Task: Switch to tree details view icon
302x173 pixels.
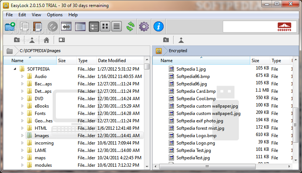Action: 94,27
